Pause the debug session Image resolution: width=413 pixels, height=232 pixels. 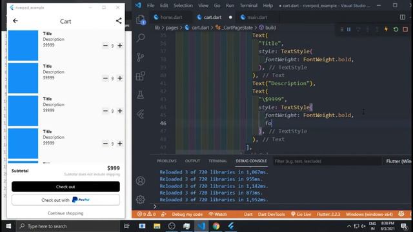[x=348, y=29]
